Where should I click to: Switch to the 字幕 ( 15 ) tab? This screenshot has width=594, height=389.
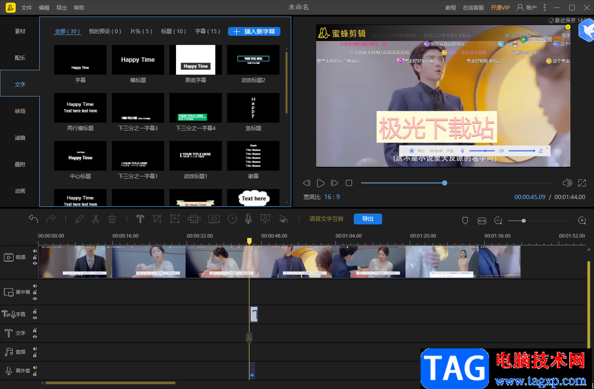click(207, 31)
